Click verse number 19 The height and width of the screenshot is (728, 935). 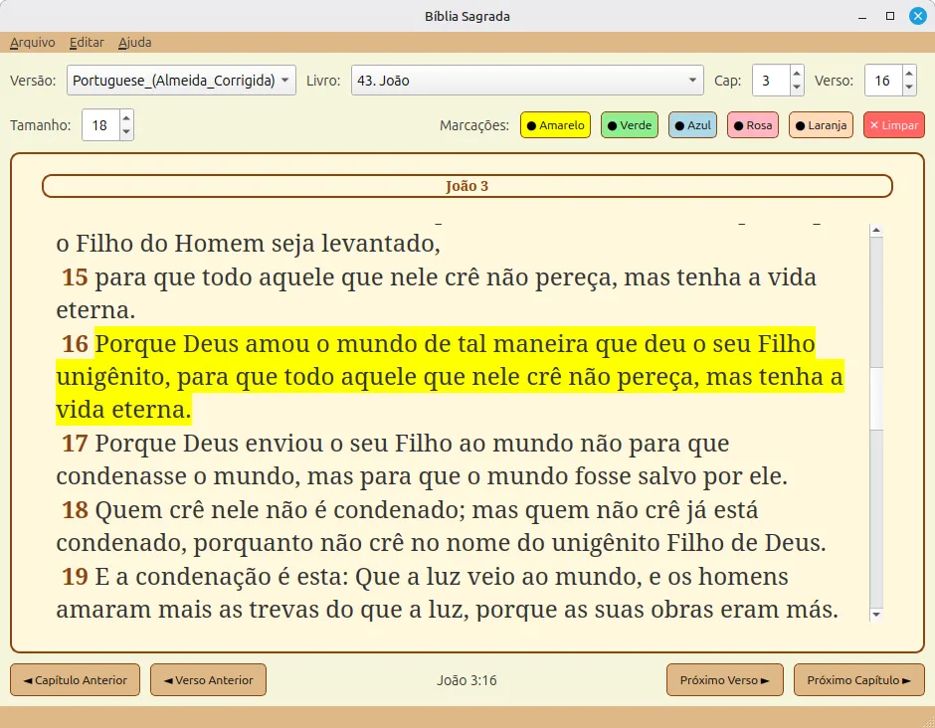(x=76, y=577)
